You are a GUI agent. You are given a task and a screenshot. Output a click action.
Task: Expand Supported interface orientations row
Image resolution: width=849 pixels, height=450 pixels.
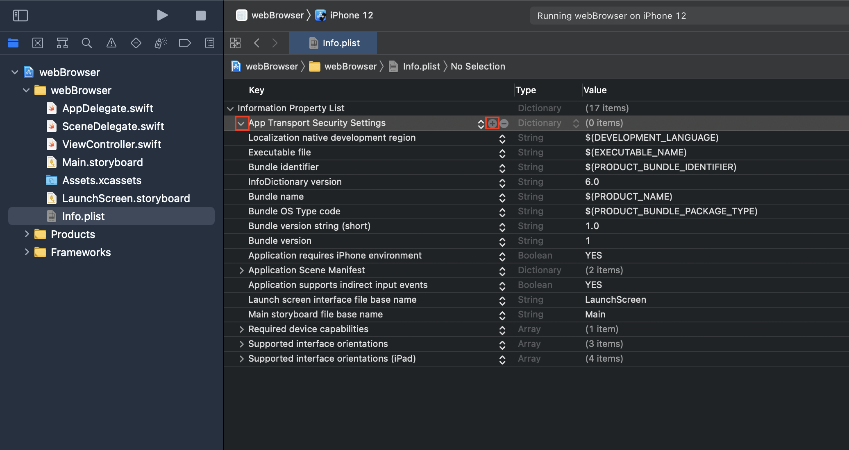click(x=241, y=344)
